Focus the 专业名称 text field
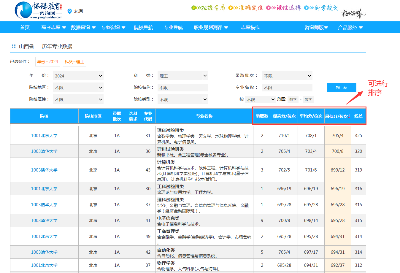The width and height of the screenshot is (400, 273). pyautogui.click(x=287, y=88)
